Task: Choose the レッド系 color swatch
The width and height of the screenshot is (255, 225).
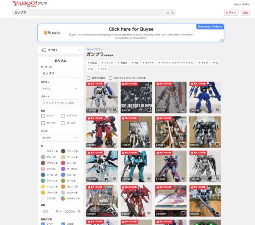Action: point(63,163)
